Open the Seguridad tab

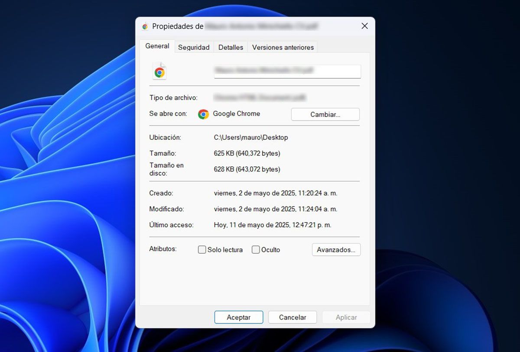click(x=194, y=48)
